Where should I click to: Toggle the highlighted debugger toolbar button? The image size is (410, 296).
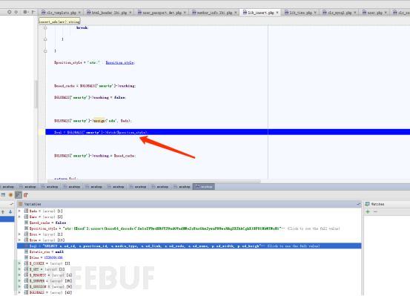(19, 195)
